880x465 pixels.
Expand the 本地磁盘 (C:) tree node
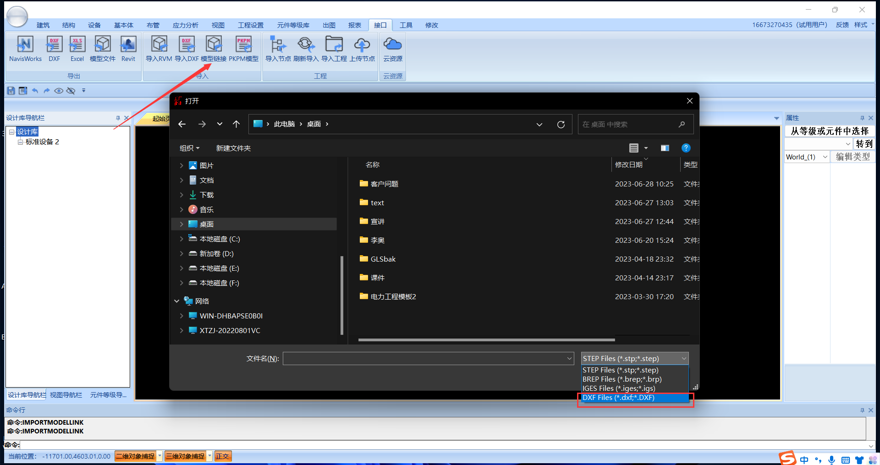pos(181,239)
